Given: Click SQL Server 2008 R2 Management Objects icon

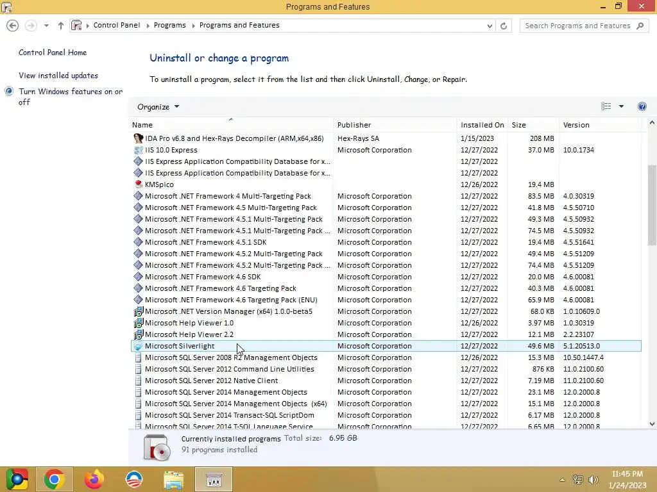Looking at the screenshot, I should (139, 357).
